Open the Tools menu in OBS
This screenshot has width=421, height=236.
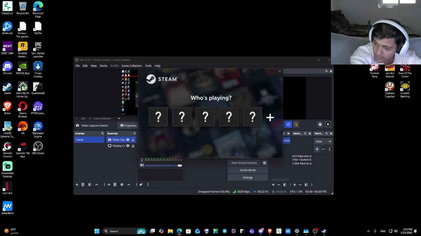(x=148, y=66)
